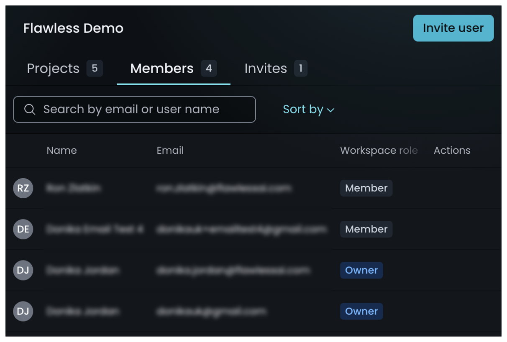507x342 pixels.
Task: Click the Workspace role column header
Action: click(x=379, y=151)
